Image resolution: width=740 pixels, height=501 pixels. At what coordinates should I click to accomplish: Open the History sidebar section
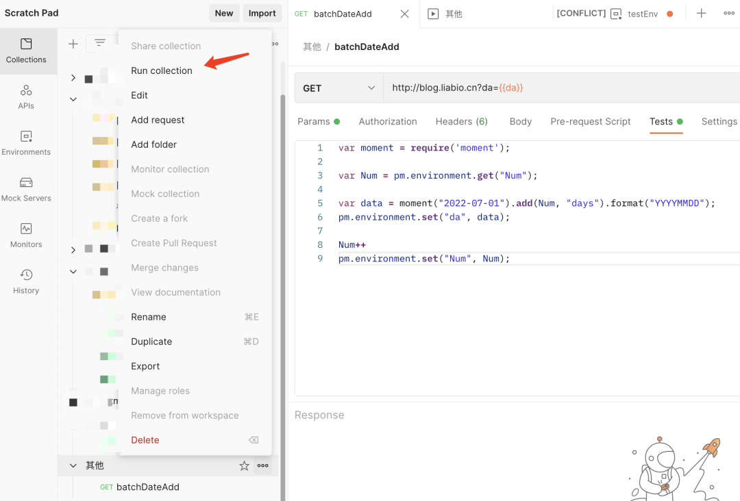[x=26, y=282]
